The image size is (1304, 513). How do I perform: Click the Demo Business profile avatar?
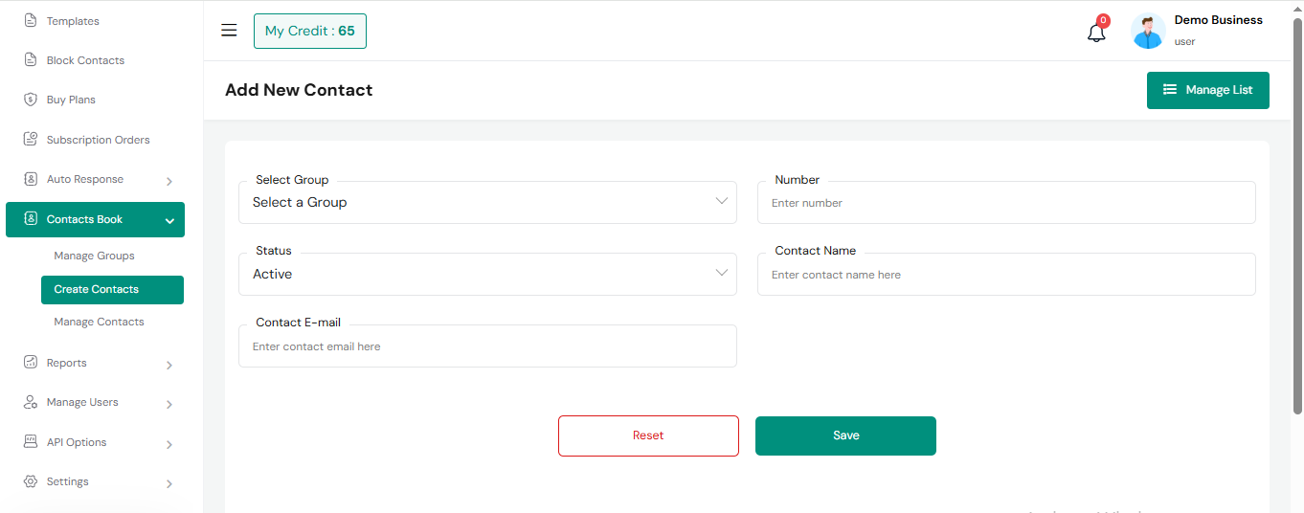[1148, 32]
